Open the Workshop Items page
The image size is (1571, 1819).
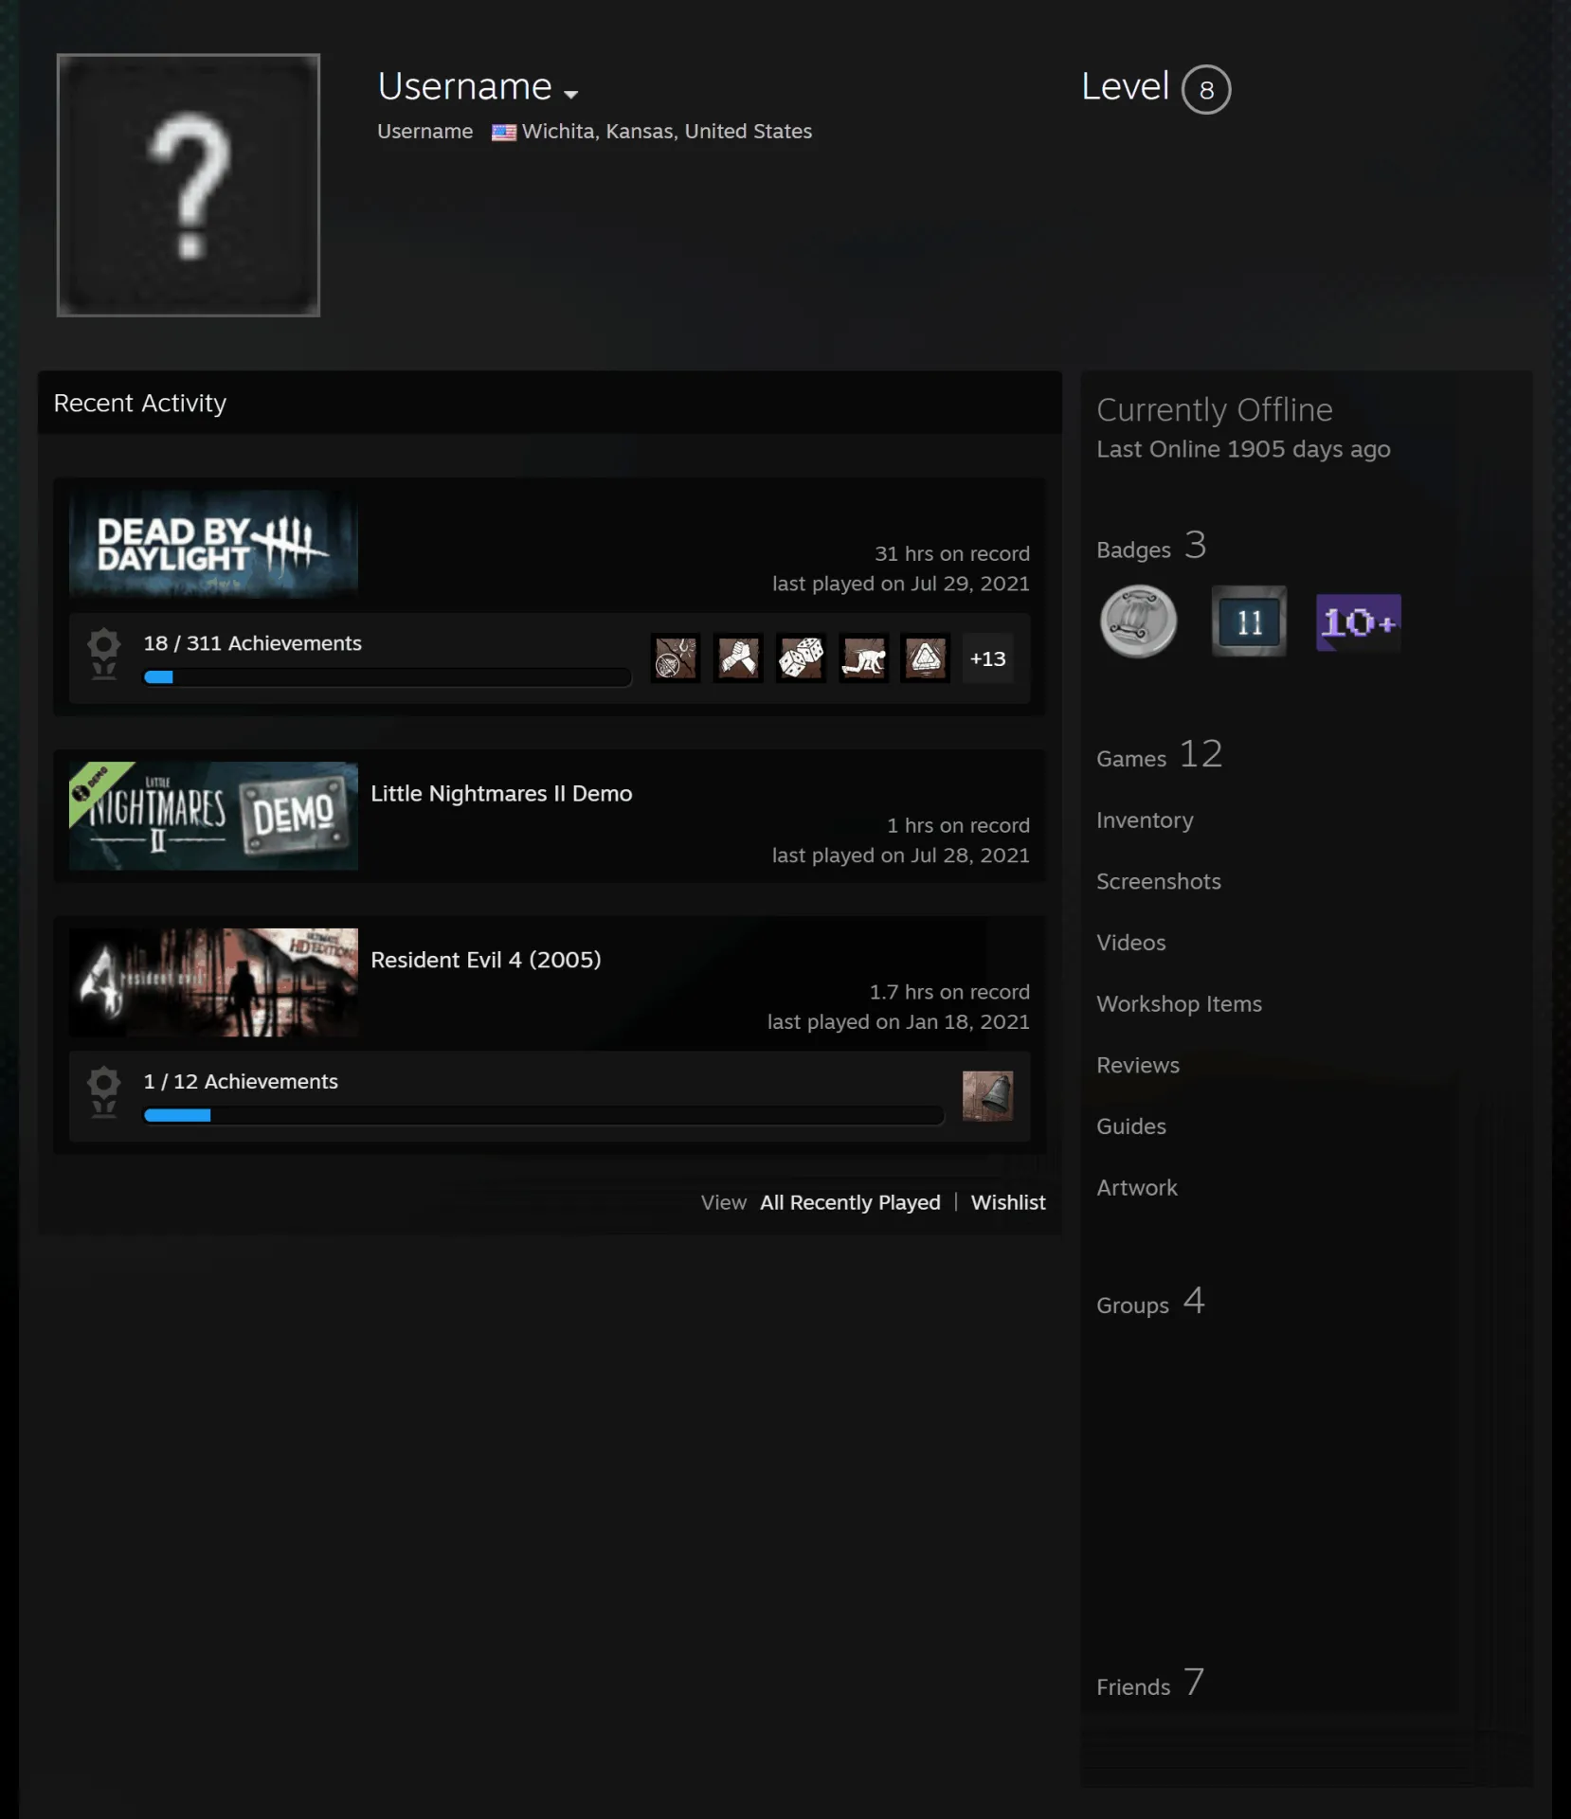1179,1004
